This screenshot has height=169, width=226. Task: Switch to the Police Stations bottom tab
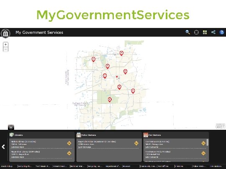coord(199,166)
